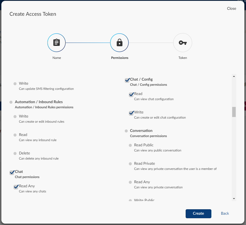
Task: Click 'Chat permissions' subtitle text
Action: point(27,177)
